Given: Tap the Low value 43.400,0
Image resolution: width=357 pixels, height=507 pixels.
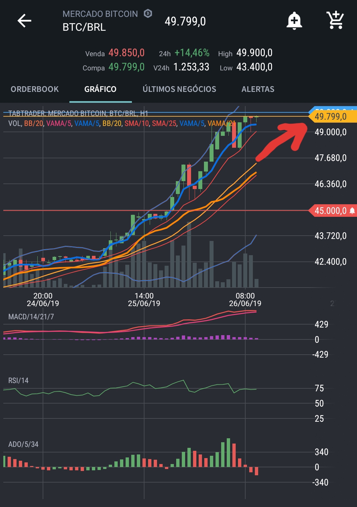Looking at the screenshot, I should (x=255, y=67).
